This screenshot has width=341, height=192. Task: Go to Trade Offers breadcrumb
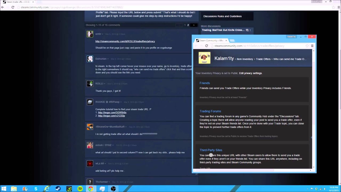(x=263, y=59)
